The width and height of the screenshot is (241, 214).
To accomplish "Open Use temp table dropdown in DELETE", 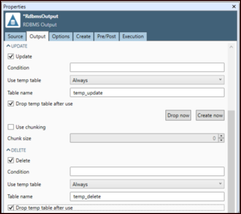I will tap(147, 184).
